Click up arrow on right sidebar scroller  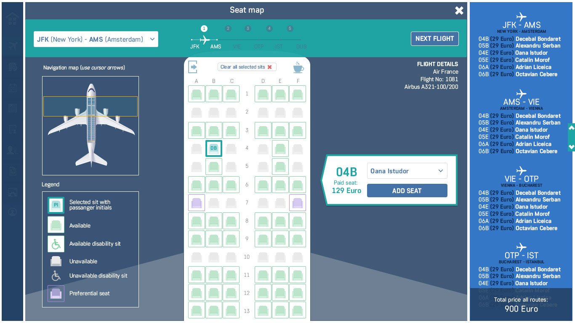pyautogui.click(x=571, y=128)
